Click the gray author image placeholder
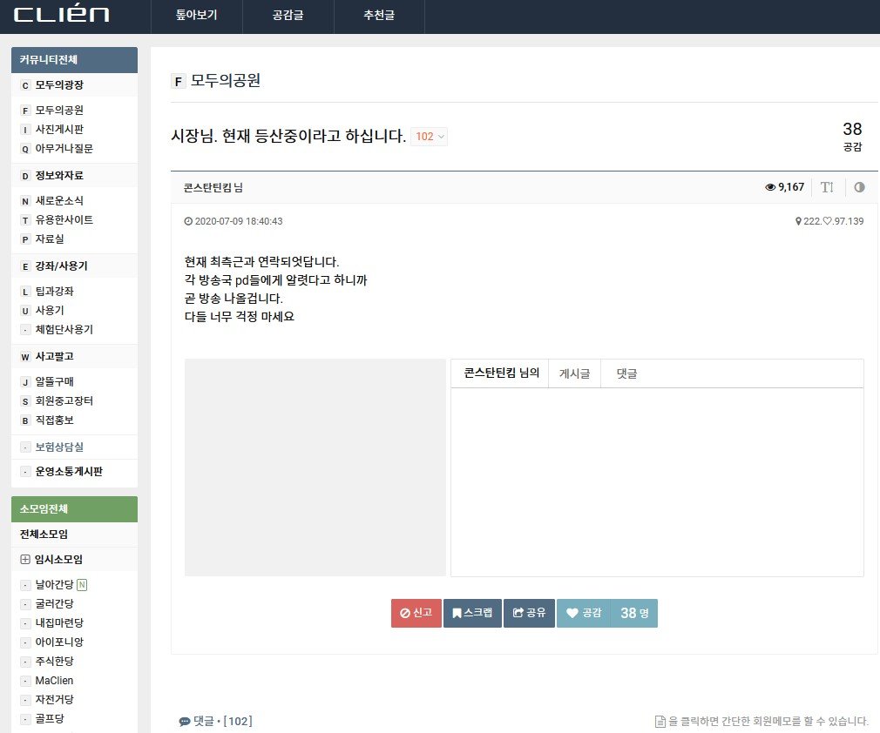The width and height of the screenshot is (880, 733). click(x=315, y=467)
